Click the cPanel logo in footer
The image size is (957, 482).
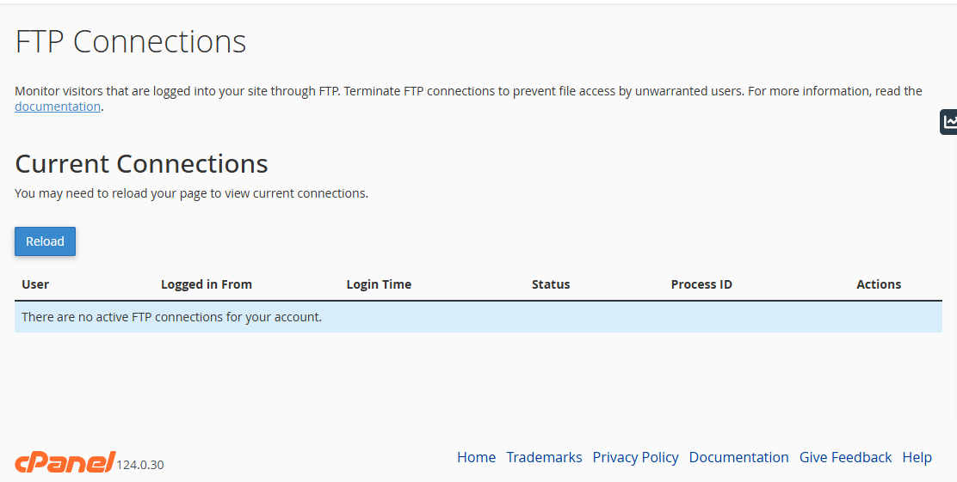65,462
